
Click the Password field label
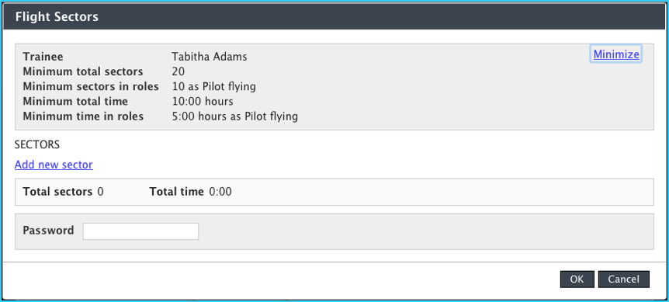[48, 231]
